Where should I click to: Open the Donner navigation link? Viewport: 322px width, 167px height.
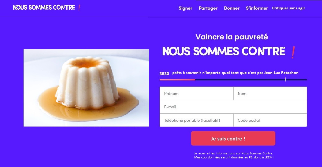[x=232, y=8]
